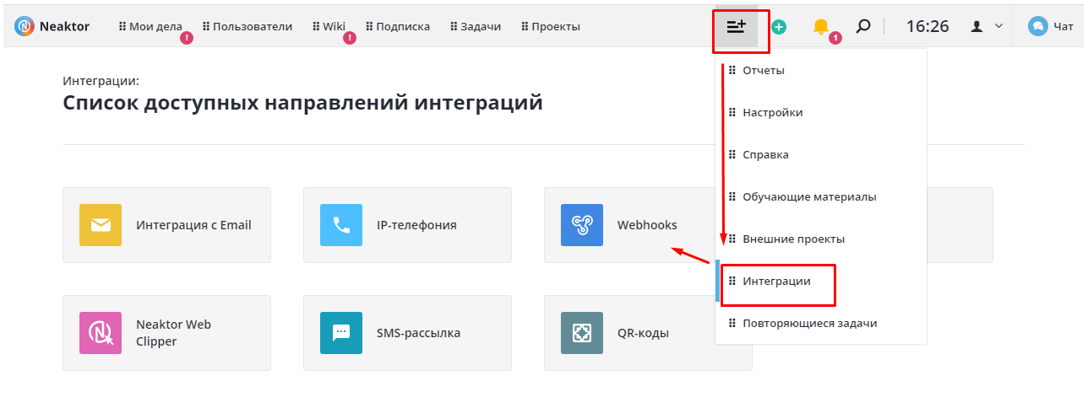Click the QR-коды icon

pos(582,333)
